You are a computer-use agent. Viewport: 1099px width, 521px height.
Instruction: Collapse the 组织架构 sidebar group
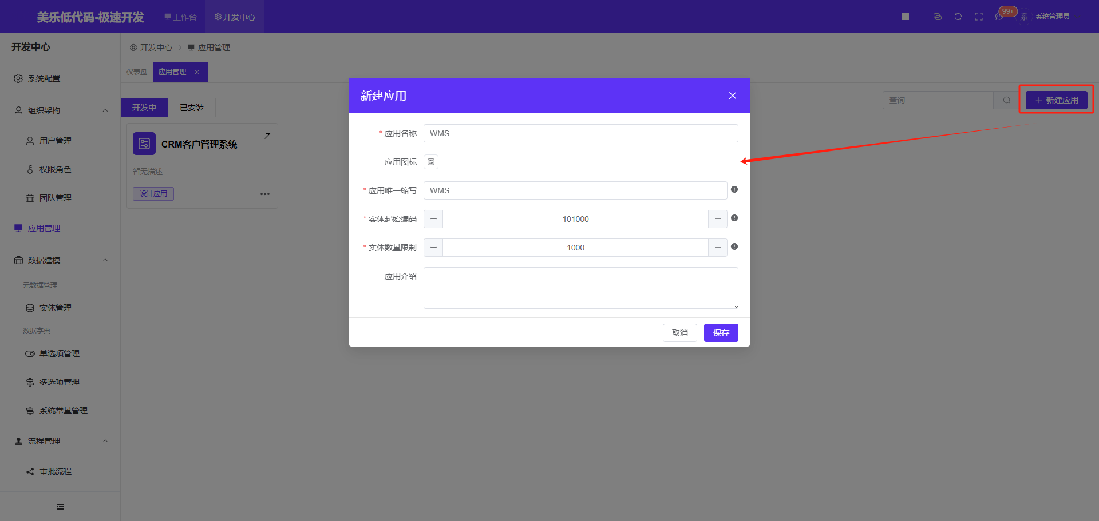pos(105,110)
